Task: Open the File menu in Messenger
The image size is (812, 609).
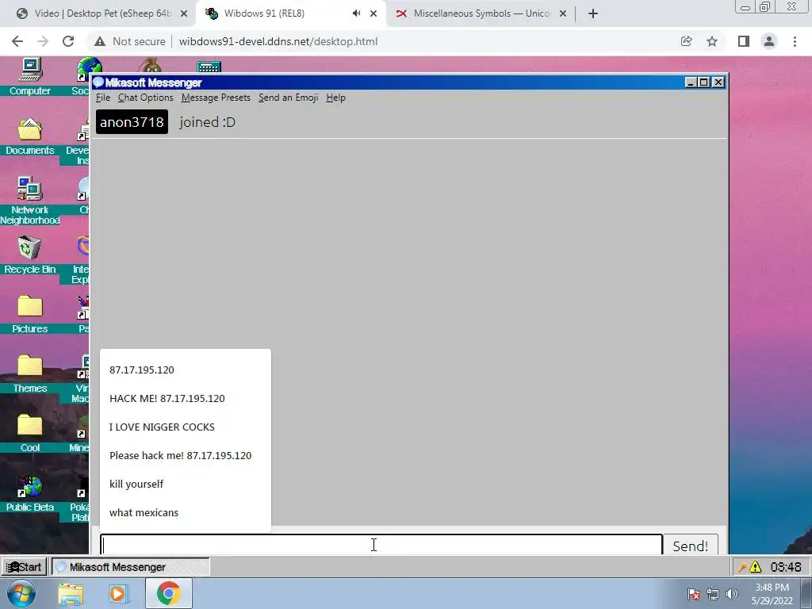Action: 102,98
